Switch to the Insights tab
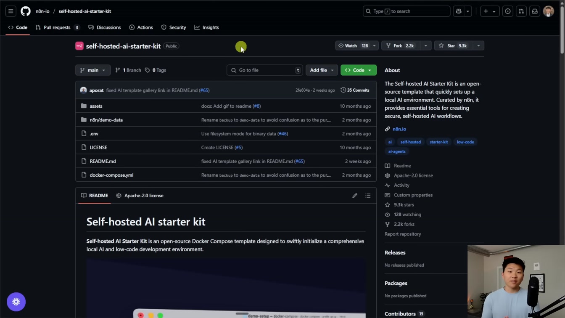565x318 pixels. coord(206,27)
